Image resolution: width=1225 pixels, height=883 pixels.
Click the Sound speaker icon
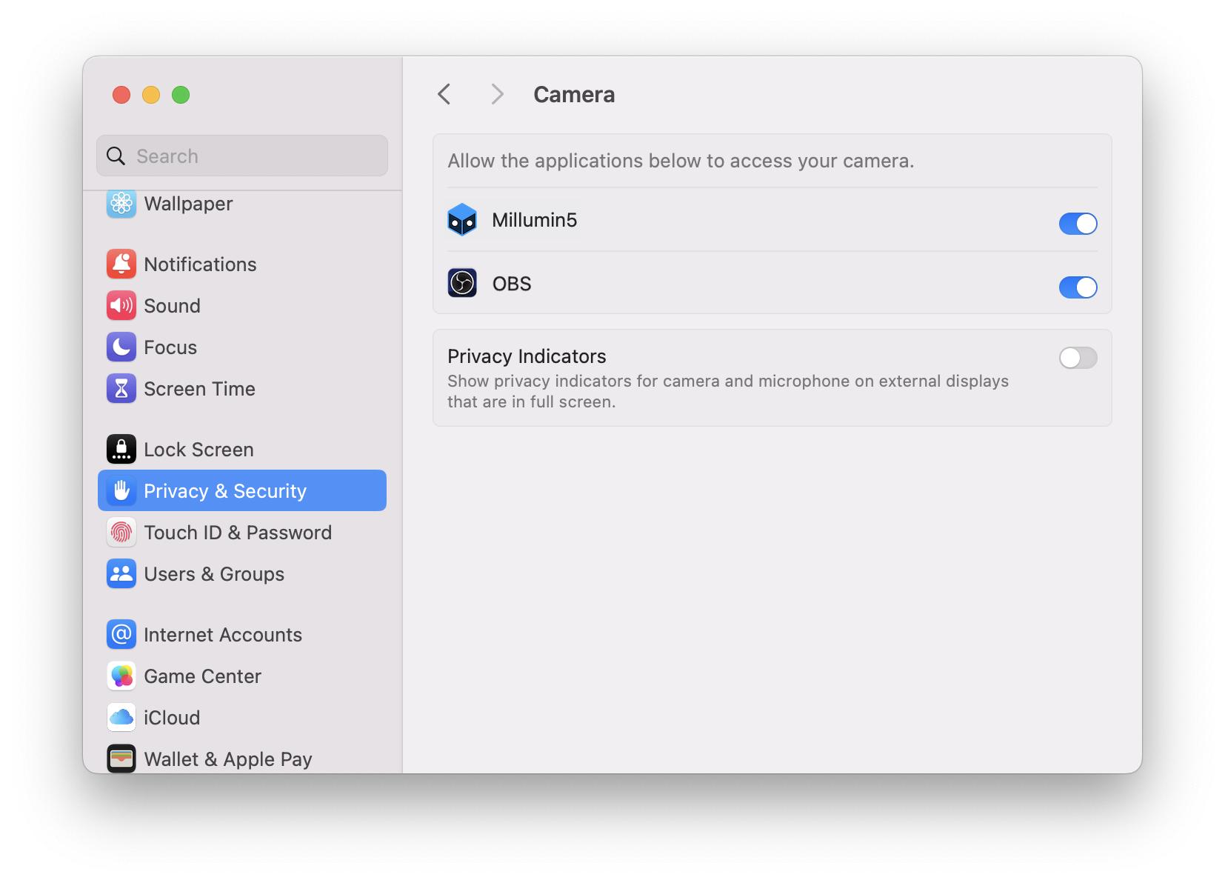pos(121,306)
